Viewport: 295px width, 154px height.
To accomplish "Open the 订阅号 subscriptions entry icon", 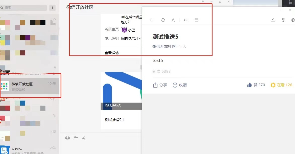I will 5,150.
